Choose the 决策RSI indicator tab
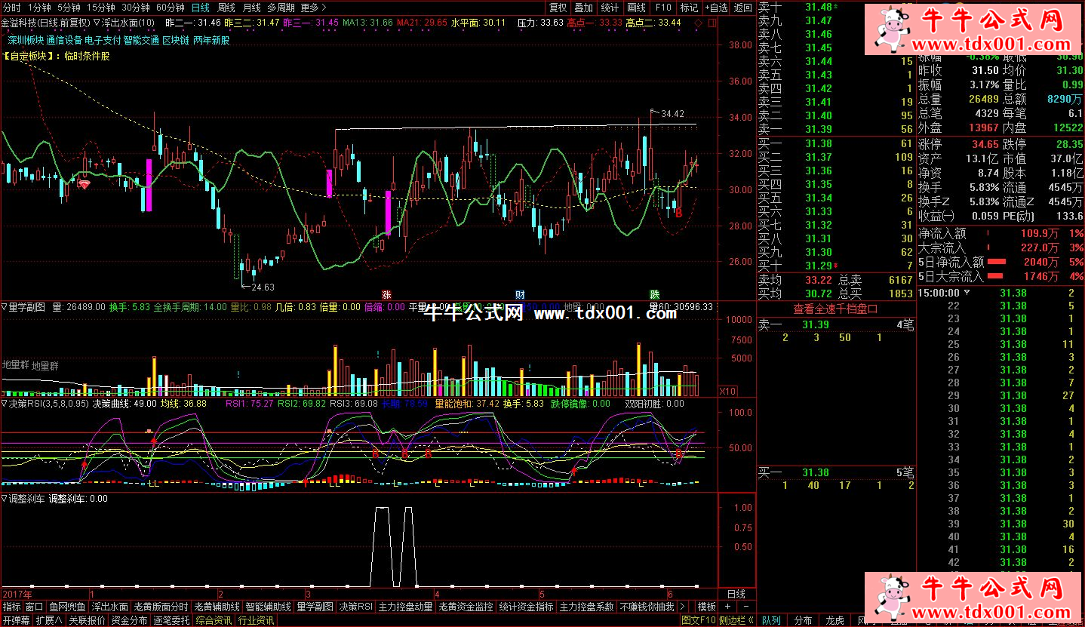Viewport: 1085px width, 627px height. tap(356, 607)
